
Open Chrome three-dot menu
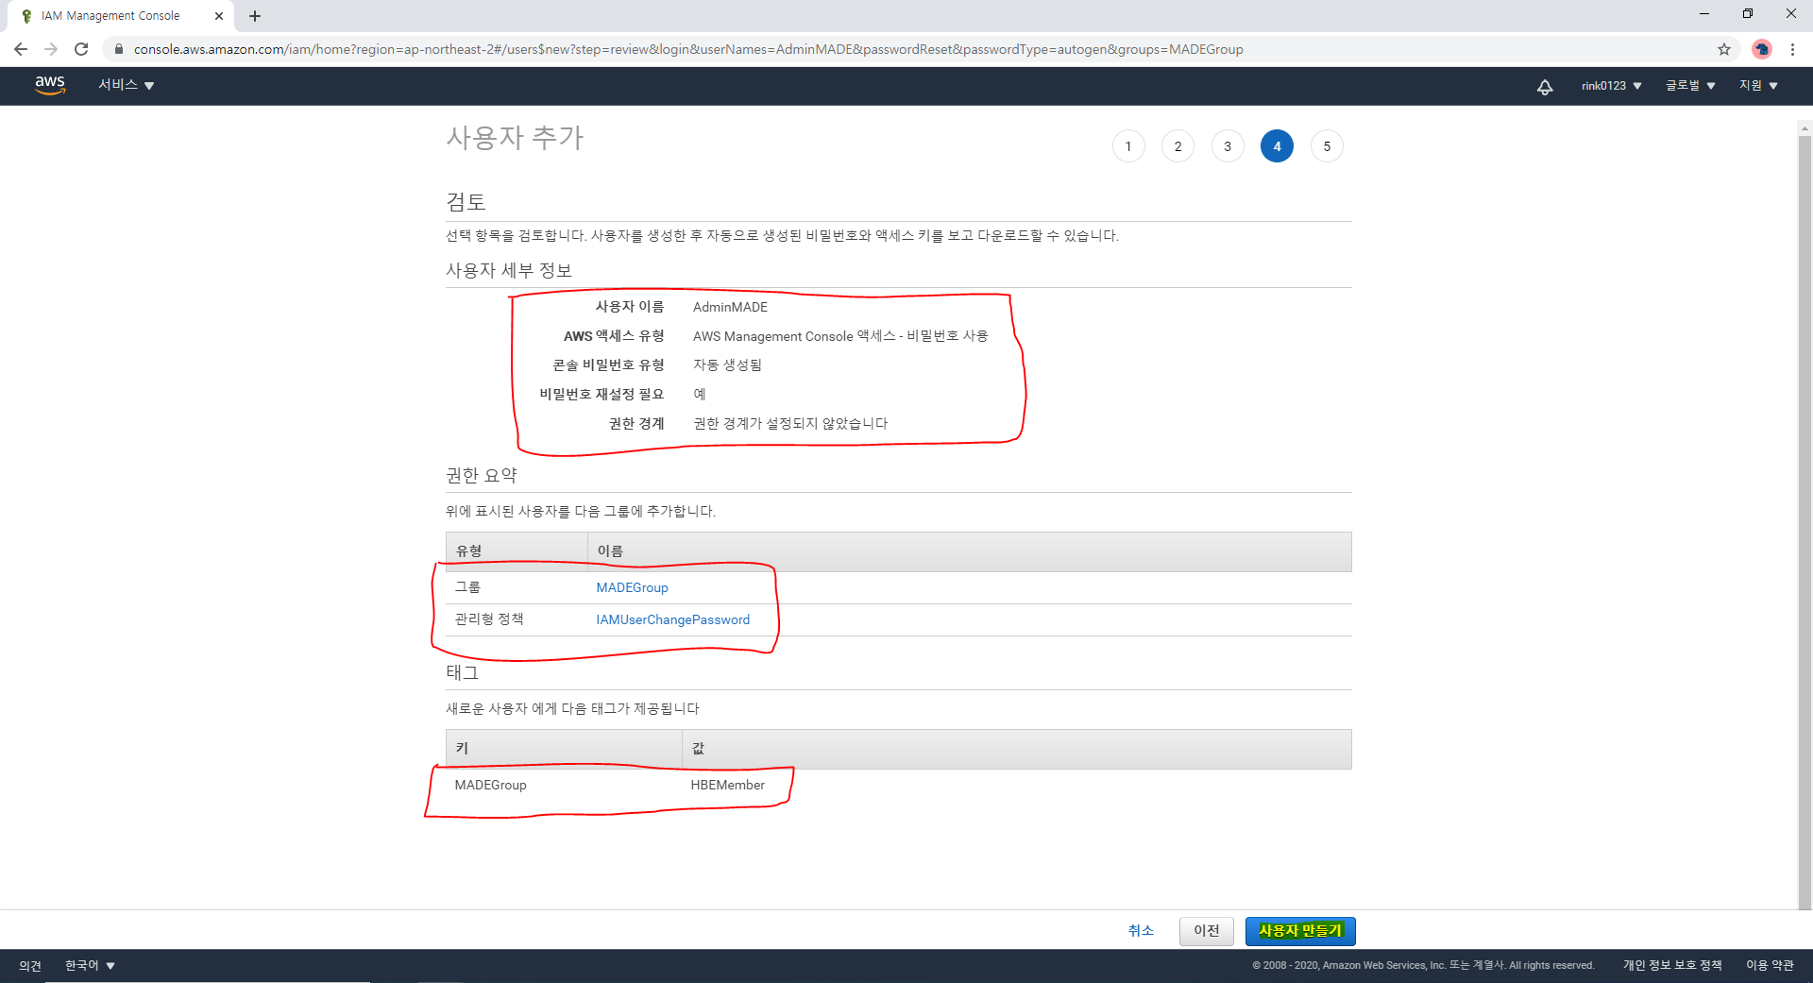[x=1792, y=49]
